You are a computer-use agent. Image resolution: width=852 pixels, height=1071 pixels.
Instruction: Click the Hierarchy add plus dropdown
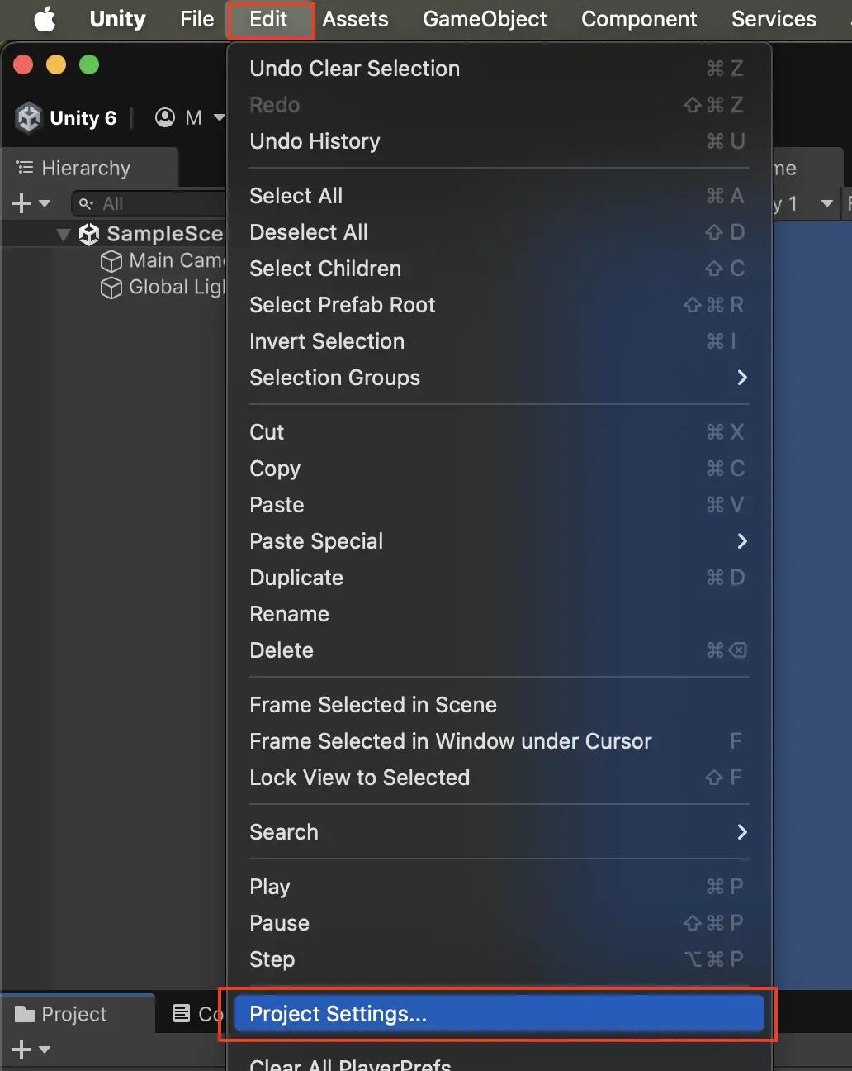click(31, 203)
